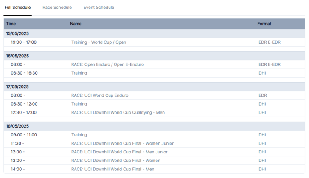This screenshot has width=309, height=178.
Task: Switch to the Full Schedule tab
Action: [x=17, y=8]
